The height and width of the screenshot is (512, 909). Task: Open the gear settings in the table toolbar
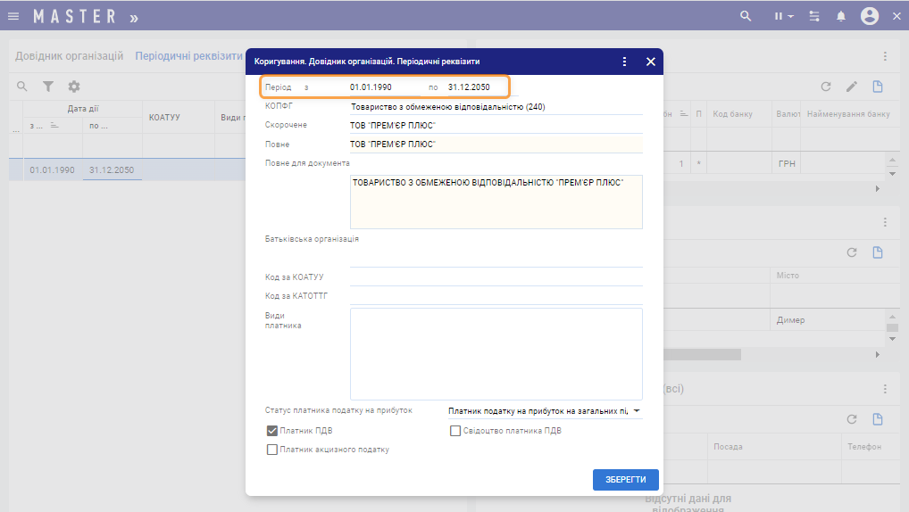point(74,87)
